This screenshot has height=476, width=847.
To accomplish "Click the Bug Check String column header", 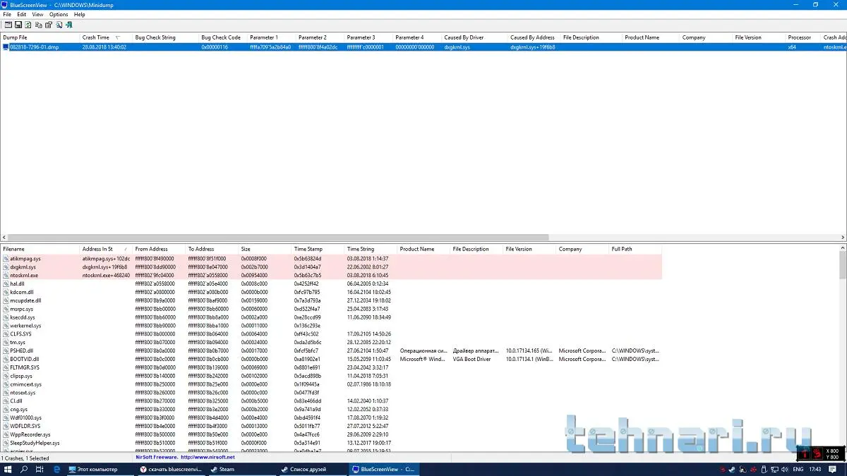I will (165, 37).
